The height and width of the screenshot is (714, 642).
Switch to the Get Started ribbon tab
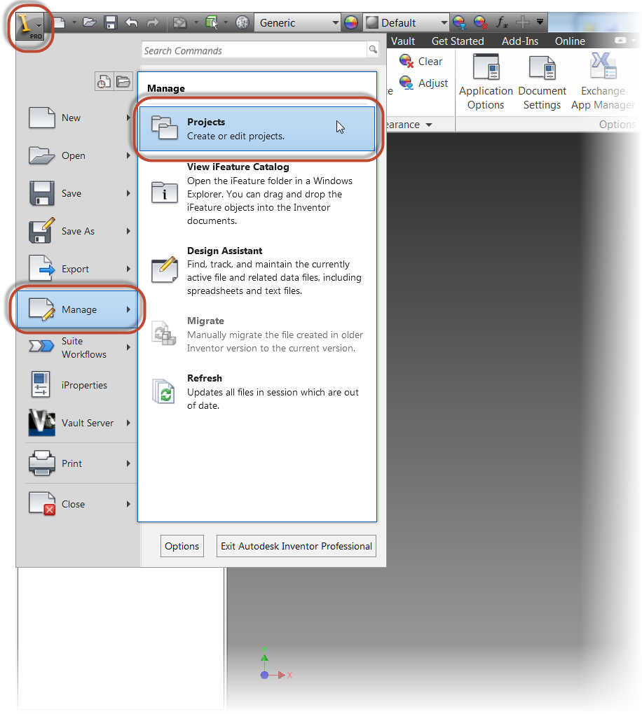[x=458, y=41]
